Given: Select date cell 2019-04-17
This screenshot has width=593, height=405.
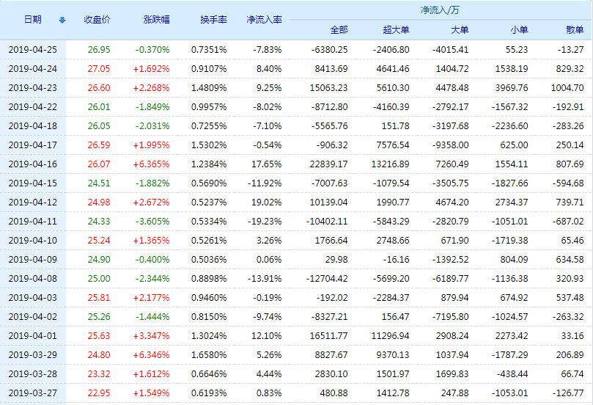Looking at the screenshot, I should [x=32, y=145].
